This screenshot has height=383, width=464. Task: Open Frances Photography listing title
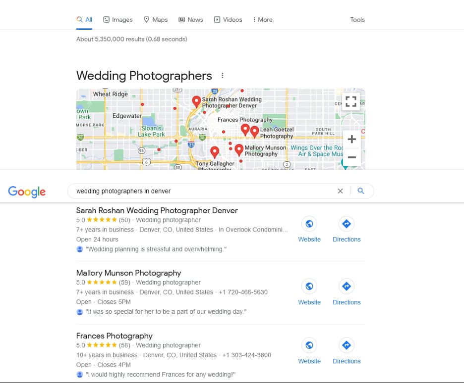coord(114,335)
